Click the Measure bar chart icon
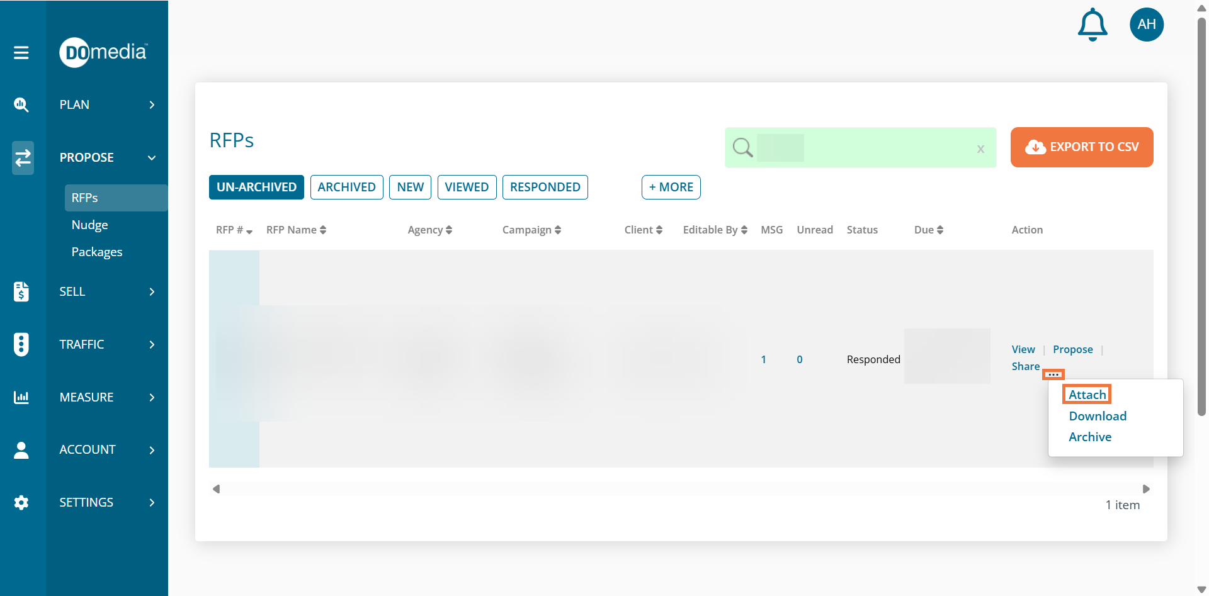The height and width of the screenshot is (596, 1209). coord(21,397)
